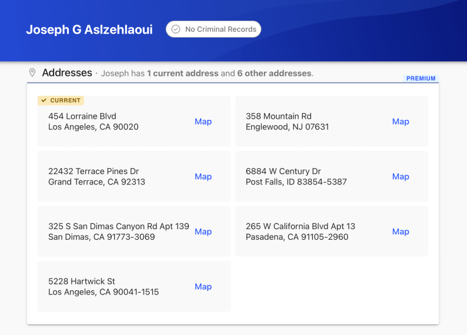Click the checkmark icon in the CURRENT tag
Screen dimensions: 467x335
click(44, 101)
